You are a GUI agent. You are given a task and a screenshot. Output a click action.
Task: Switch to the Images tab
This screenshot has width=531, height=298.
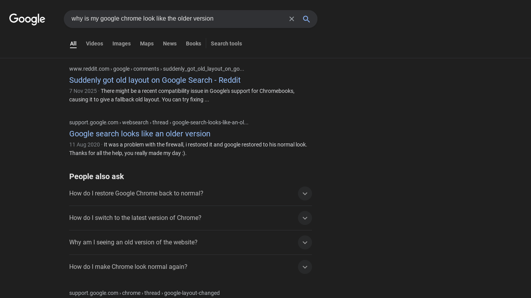[121, 44]
